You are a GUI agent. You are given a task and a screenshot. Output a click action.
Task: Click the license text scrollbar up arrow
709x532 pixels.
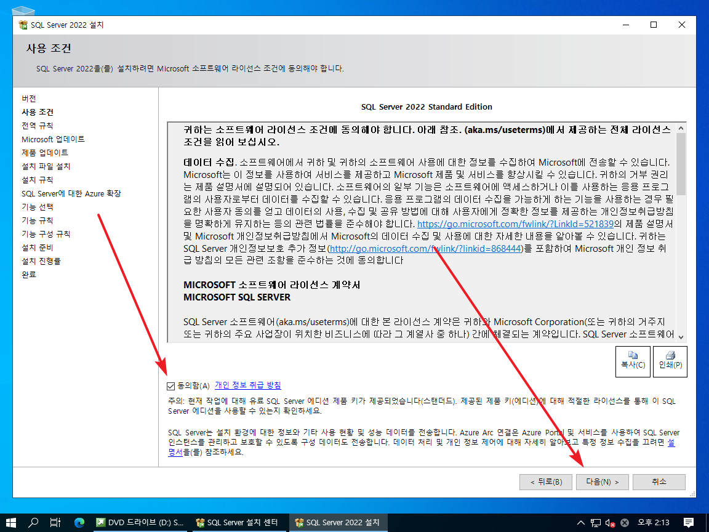click(681, 129)
